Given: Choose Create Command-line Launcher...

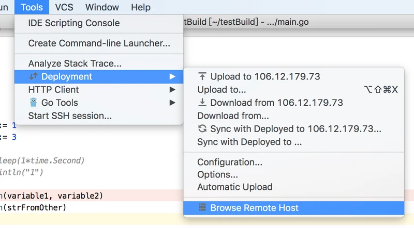Looking at the screenshot, I should coord(99,43).
